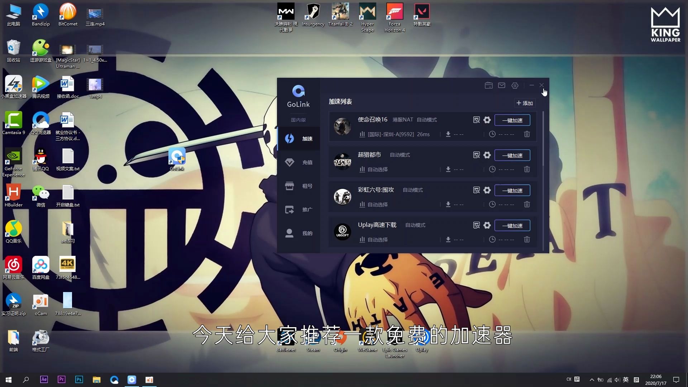Select the 推广 tab in GoLink sidebar

pyautogui.click(x=298, y=210)
